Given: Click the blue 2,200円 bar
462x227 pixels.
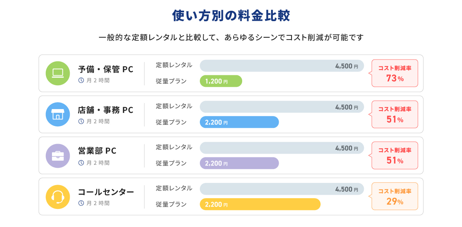Looking at the screenshot, I should pos(239,122).
